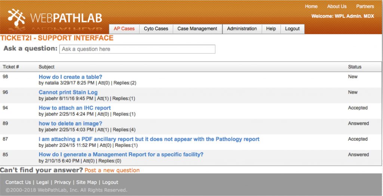Click the Logout tab in navigation bar
The image size is (383, 196).
pos(292,29)
